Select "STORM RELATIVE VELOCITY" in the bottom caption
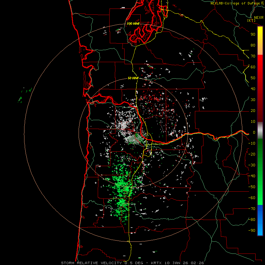The height and width of the screenshot is (265, 265). tap(92, 263)
